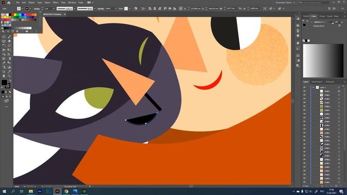Toggle visibility of the topmost <Path> sublayer
The height and width of the screenshot is (195, 347).
point(305,91)
